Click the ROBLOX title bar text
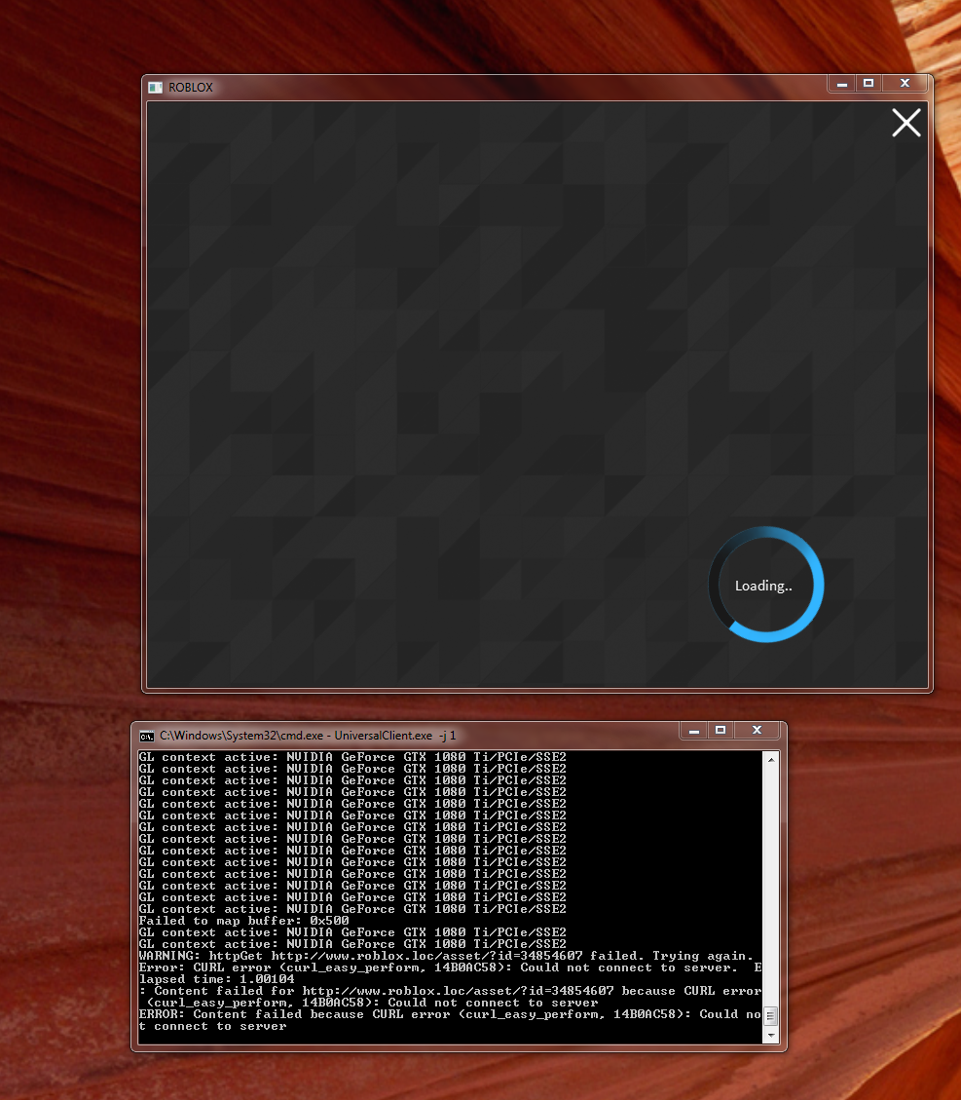The width and height of the screenshot is (961, 1100). click(x=191, y=88)
